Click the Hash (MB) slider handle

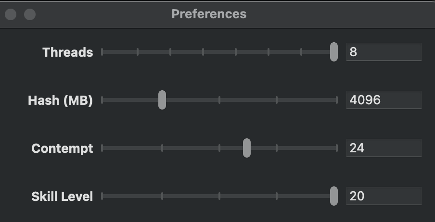click(162, 100)
